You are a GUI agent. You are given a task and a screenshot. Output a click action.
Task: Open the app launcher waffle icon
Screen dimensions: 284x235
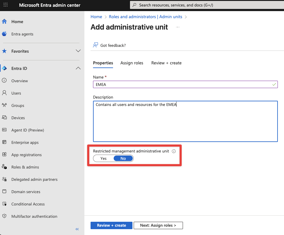(6, 5)
